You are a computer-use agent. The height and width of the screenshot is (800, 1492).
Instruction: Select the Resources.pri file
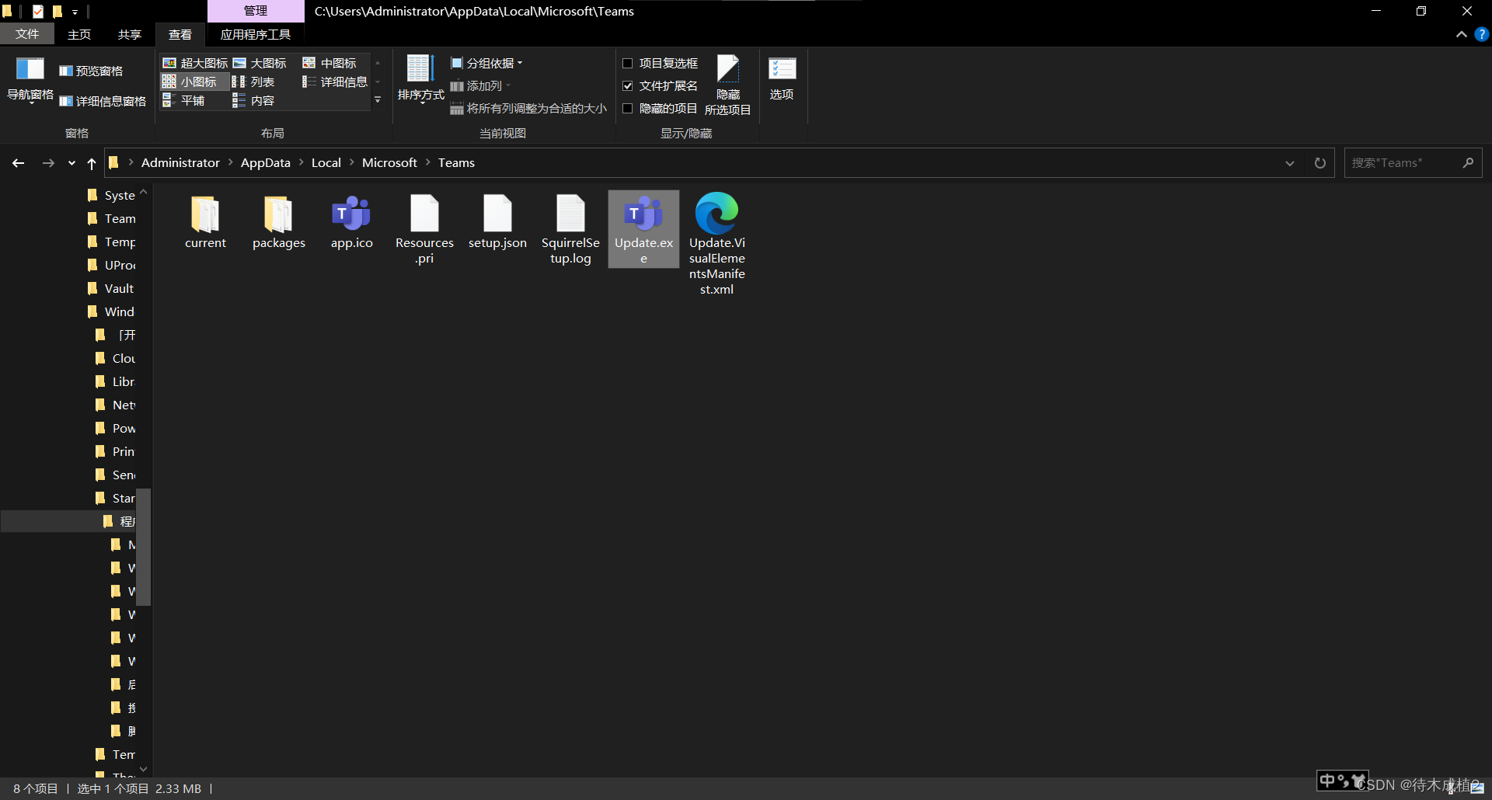pyautogui.click(x=424, y=230)
